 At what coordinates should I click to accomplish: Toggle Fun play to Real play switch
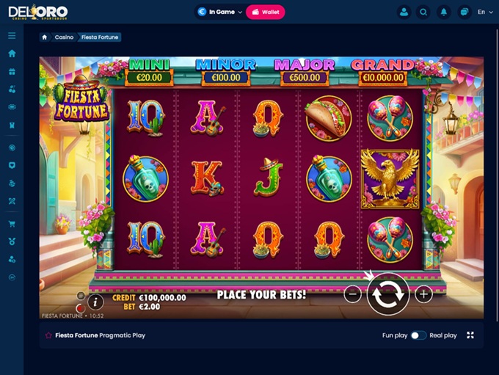(418, 335)
